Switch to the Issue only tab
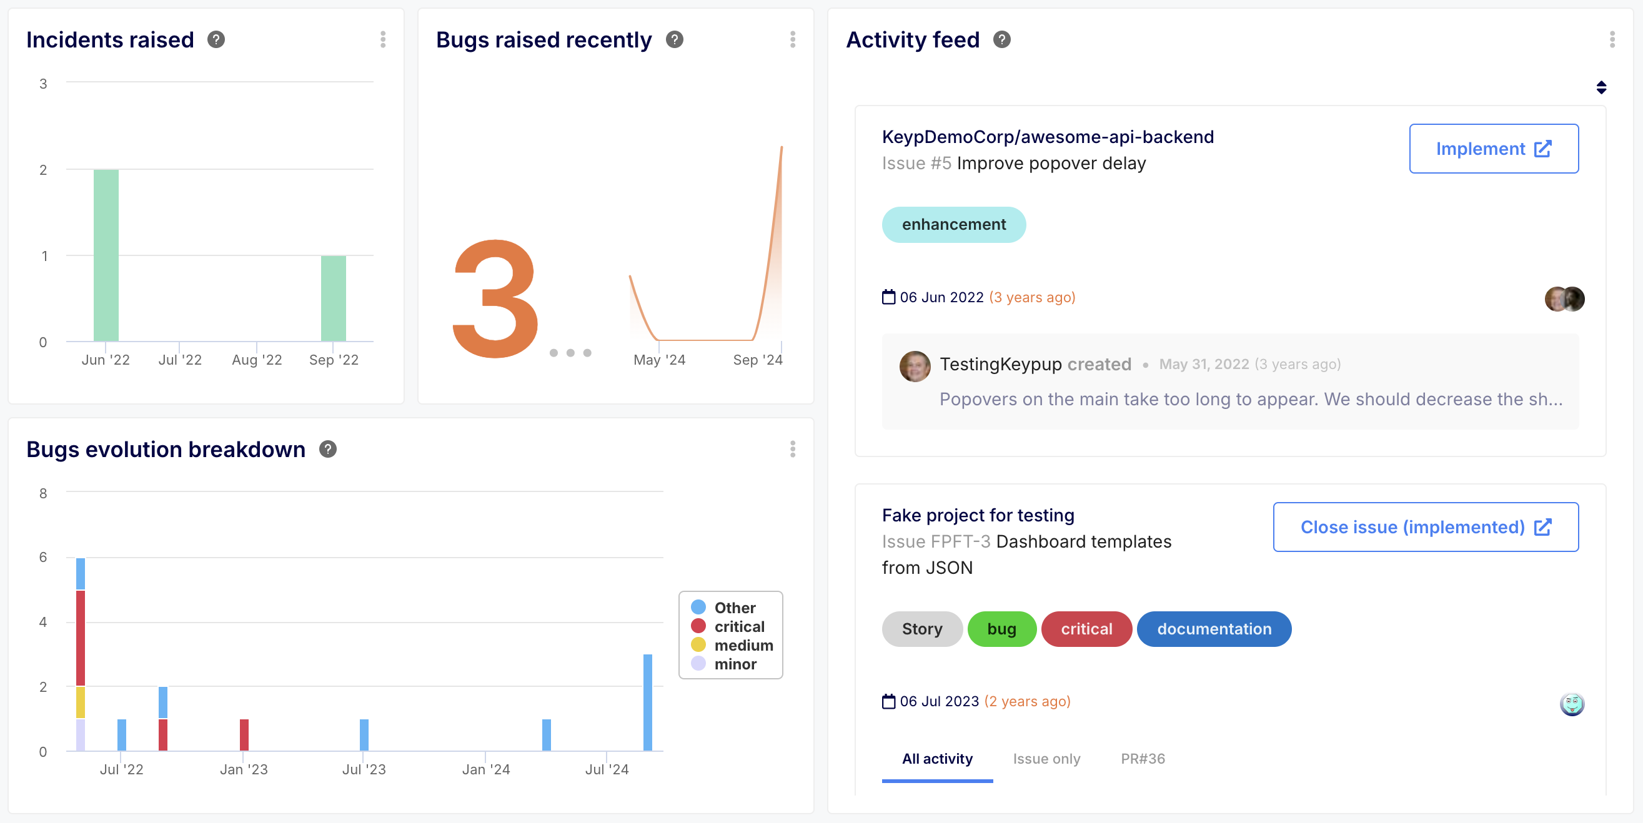Viewport: 1643px width, 823px height. pos(1046,758)
